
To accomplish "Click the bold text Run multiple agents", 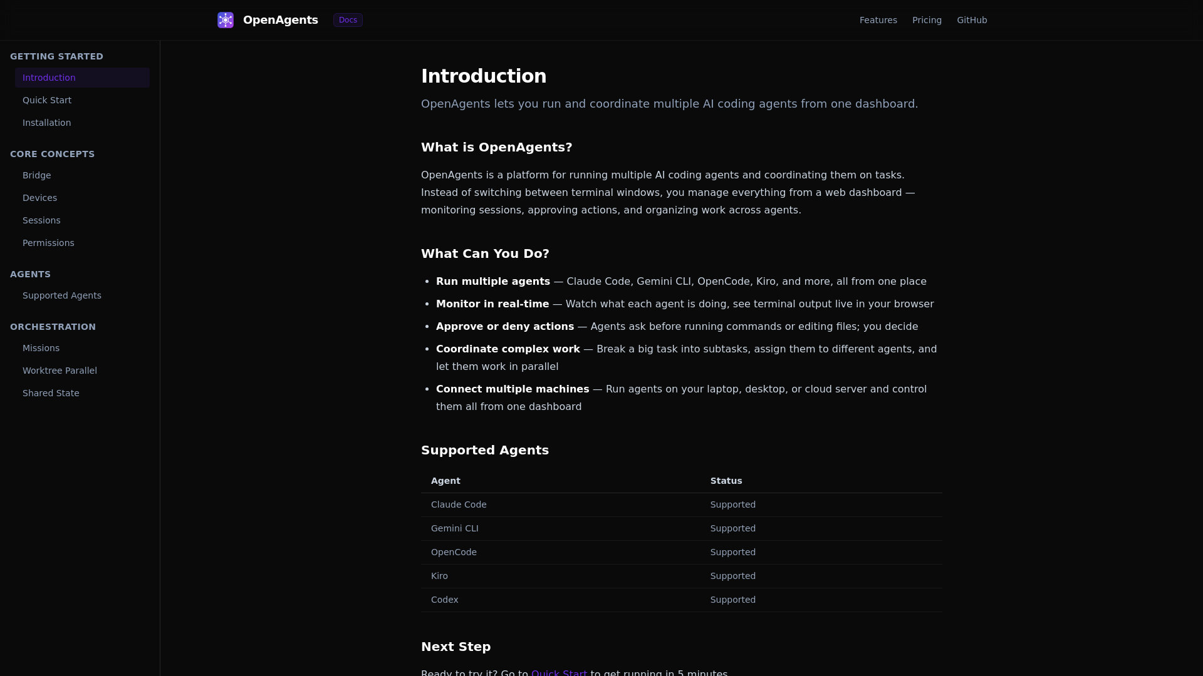I will (x=493, y=282).
